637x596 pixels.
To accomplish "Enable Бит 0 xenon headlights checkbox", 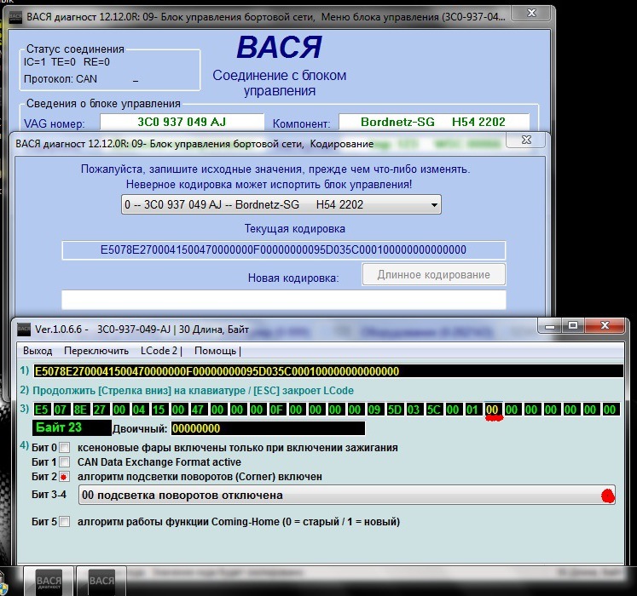I will (x=64, y=448).
